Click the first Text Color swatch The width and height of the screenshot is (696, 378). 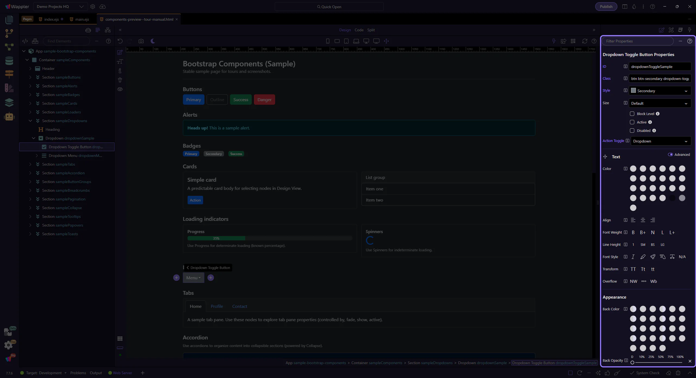pyautogui.click(x=633, y=169)
